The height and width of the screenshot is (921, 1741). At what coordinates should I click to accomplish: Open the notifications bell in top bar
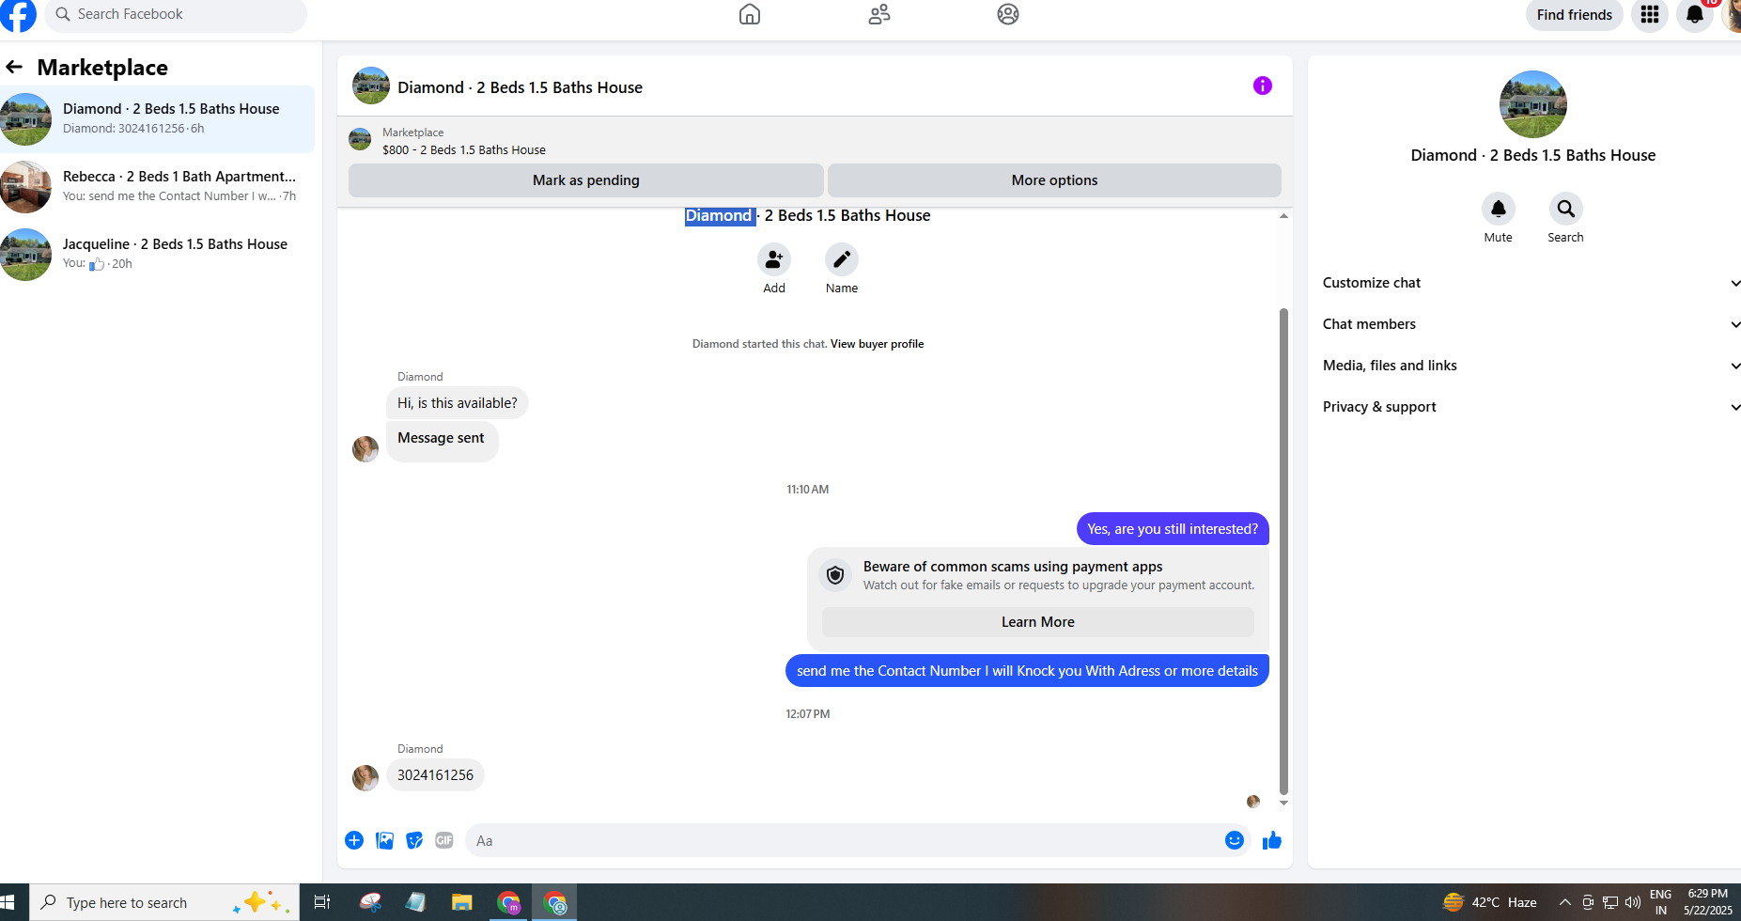coord(1695,14)
